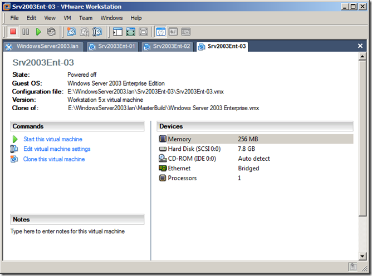The image size is (372, 276).
Task: Open Edit virtual machine settings link
Action: point(57,149)
